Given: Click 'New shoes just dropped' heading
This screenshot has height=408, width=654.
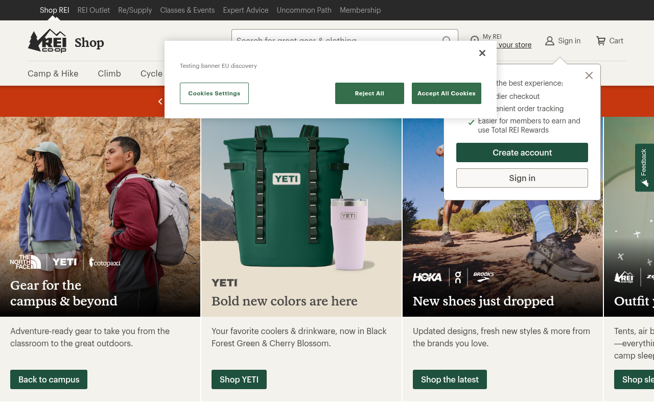Looking at the screenshot, I should [483, 301].
